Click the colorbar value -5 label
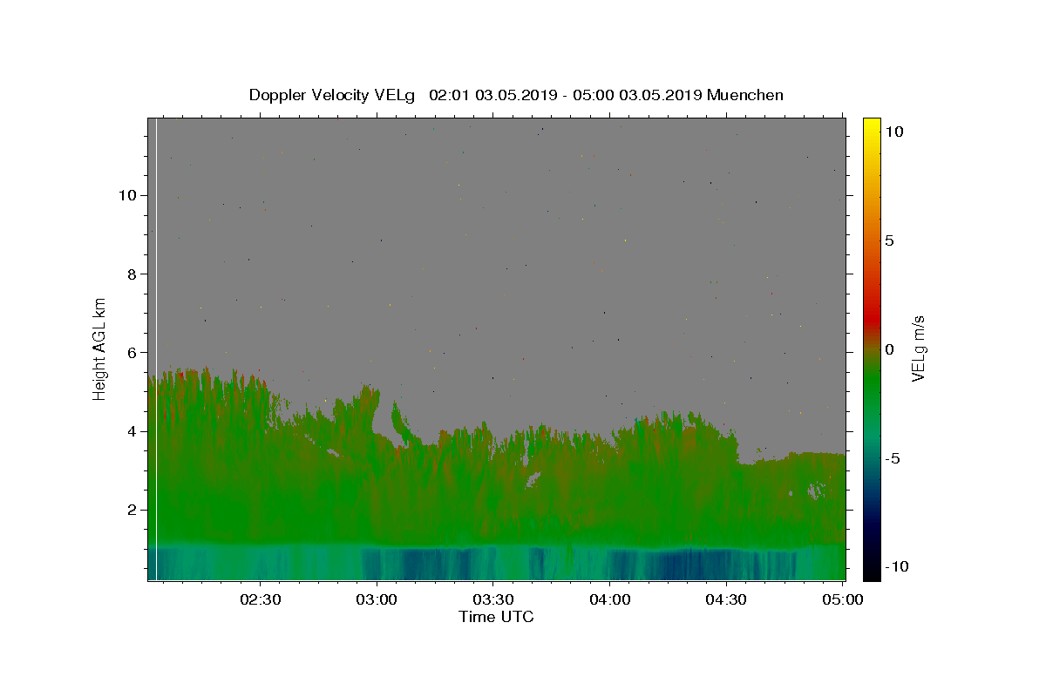 tap(892, 458)
